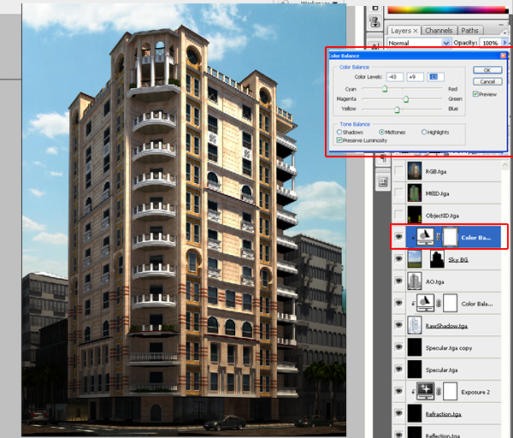This screenshot has height=438, width=513.
Task: Hide the RawShadow.tga layer
Action: [398, 325]
